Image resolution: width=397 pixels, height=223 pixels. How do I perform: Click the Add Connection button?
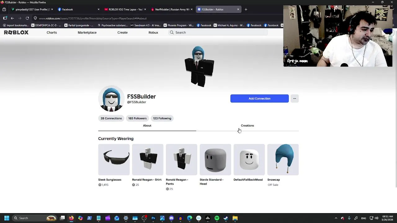click(x=260, y=98)
